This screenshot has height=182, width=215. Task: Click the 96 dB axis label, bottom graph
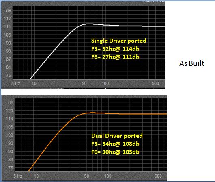click(x=11, y=143)
